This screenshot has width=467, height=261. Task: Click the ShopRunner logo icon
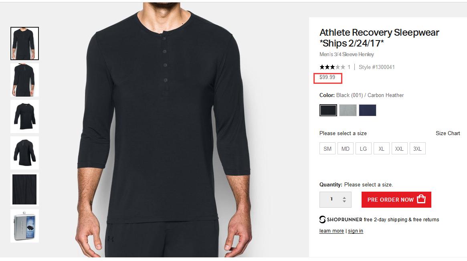pyautogui.click(x=323, y=219)
